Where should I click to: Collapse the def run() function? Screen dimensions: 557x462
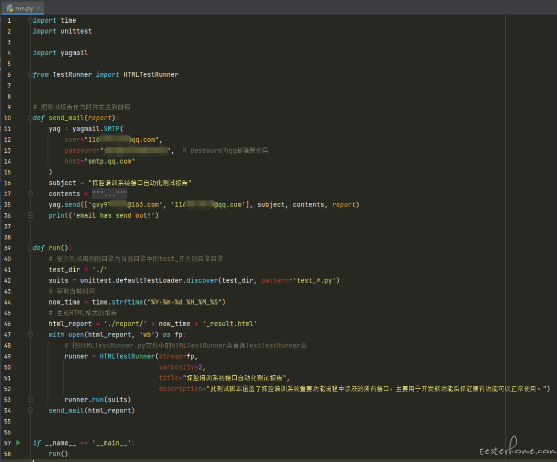(30, 248)
